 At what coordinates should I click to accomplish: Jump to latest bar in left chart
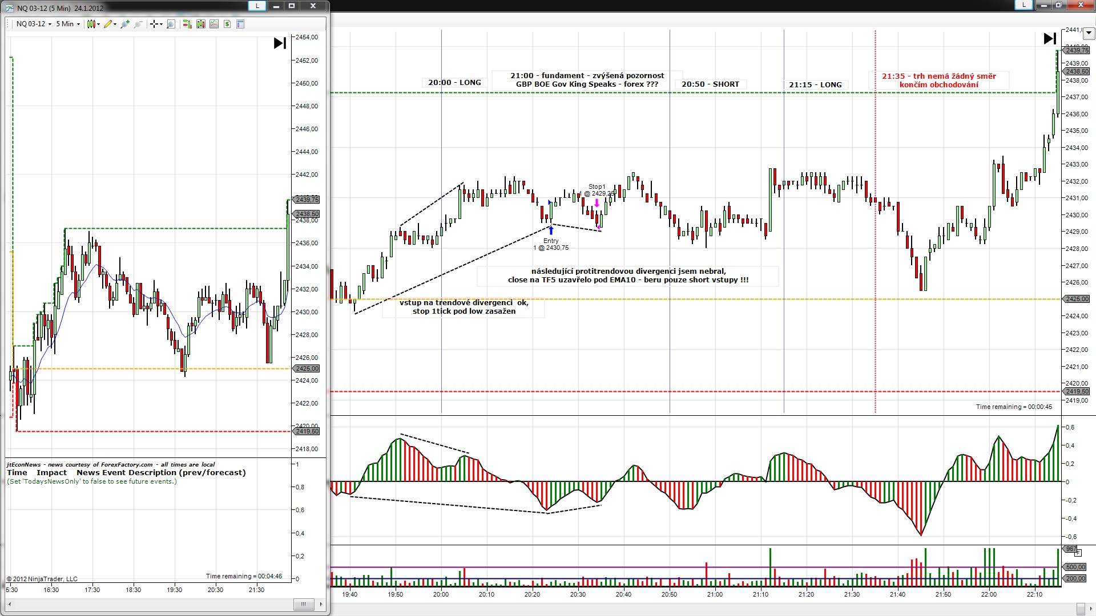pos(280,43)
